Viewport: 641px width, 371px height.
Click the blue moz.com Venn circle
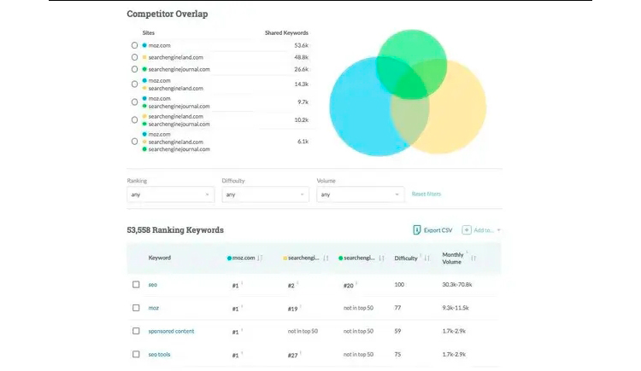point(355,111)
